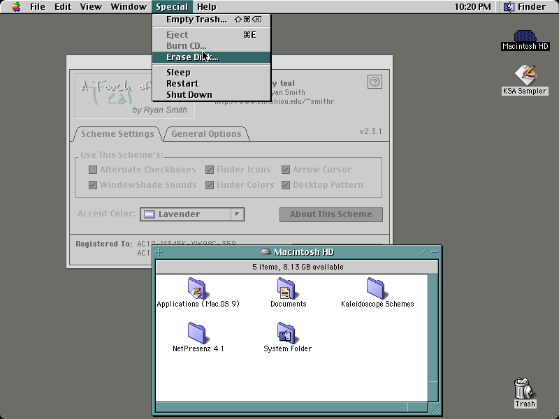
Task: Open the File menu
Action: click(x=38, y=7)
